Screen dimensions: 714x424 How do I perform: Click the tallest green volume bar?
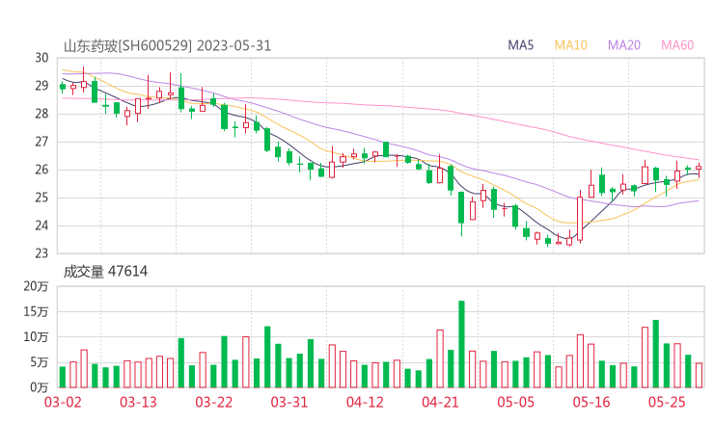pyautogui.click(x=461, y=344)
